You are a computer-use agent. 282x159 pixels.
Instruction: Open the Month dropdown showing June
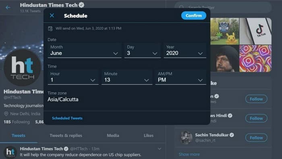coord(85,50)
